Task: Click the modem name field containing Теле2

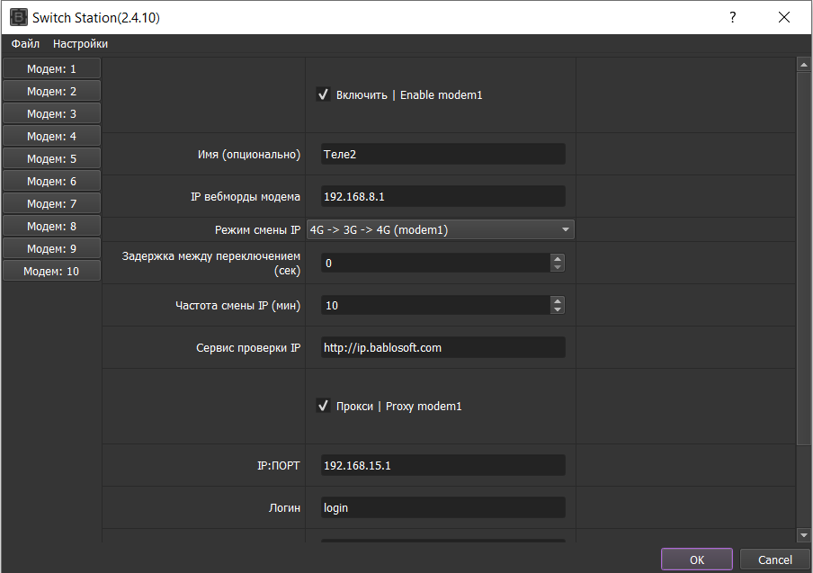Action: point(442,154)
